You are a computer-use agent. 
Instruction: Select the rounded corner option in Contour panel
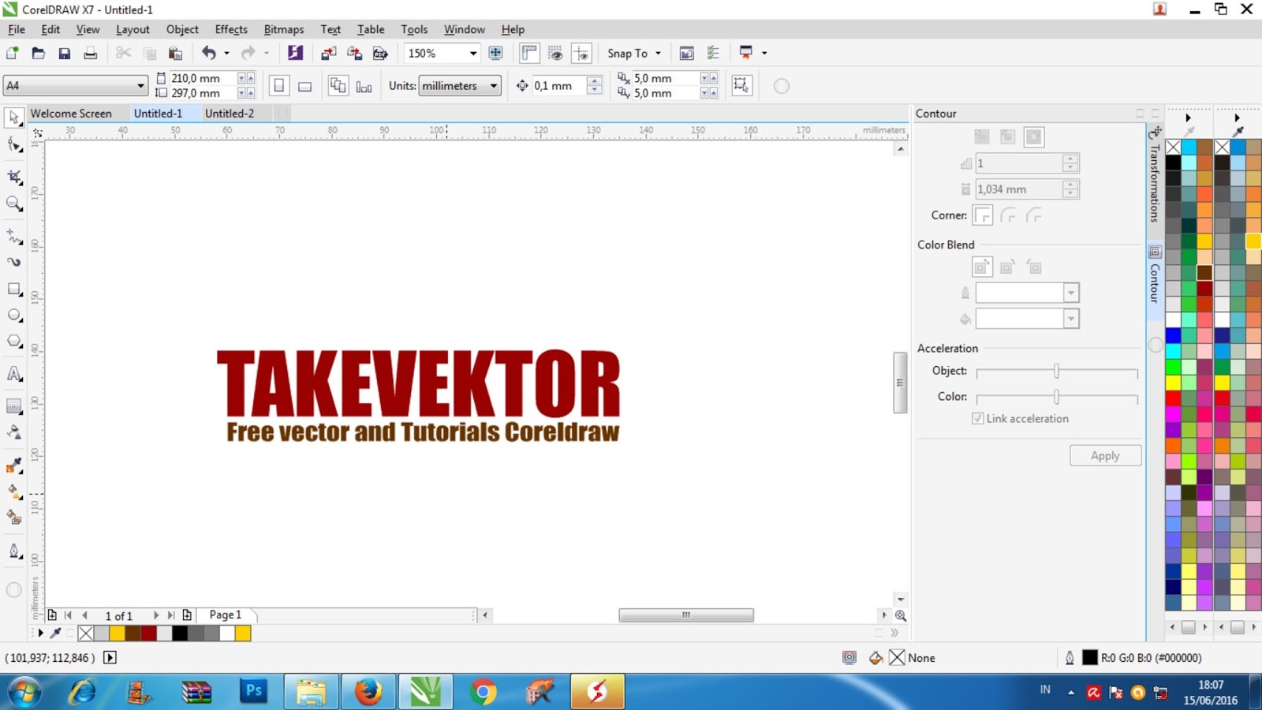[x=1009, y=215]
